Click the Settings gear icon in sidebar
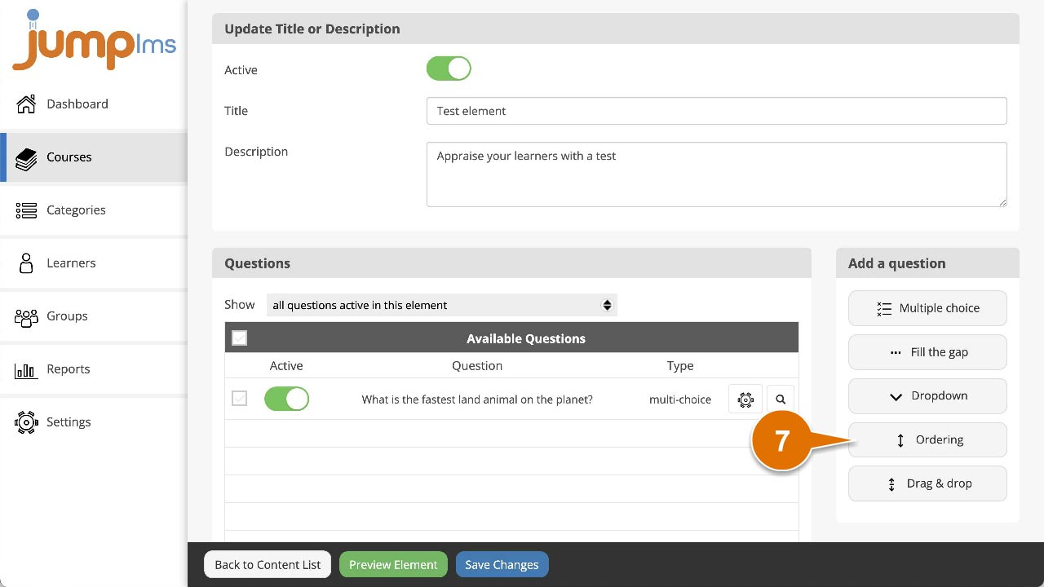Screen dimensions: 1044x587 coord(26,421)
